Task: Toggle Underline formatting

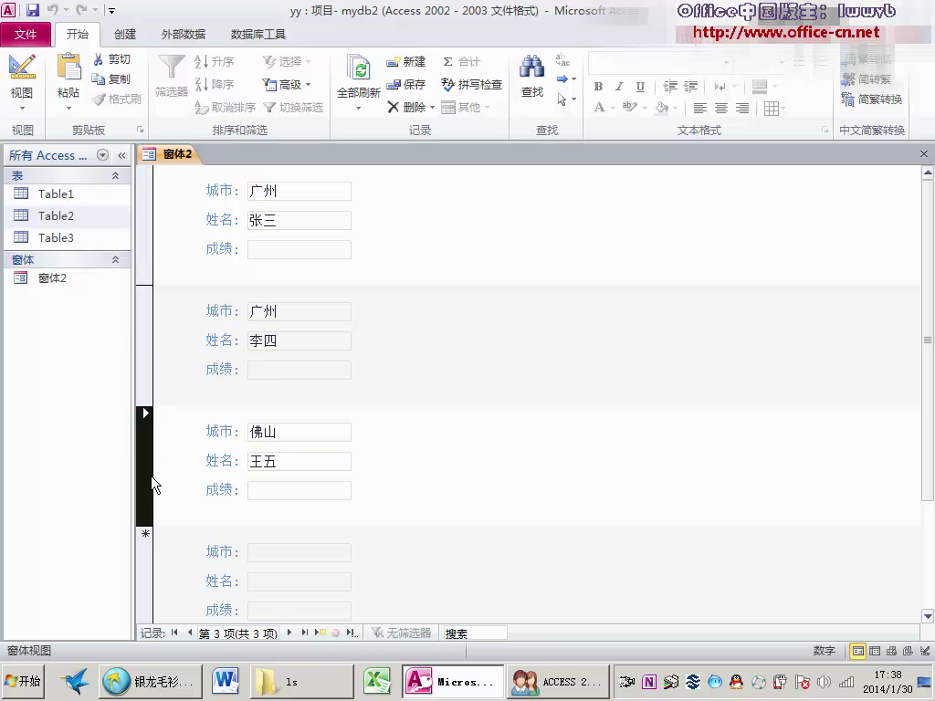Action: click(640, 87)
